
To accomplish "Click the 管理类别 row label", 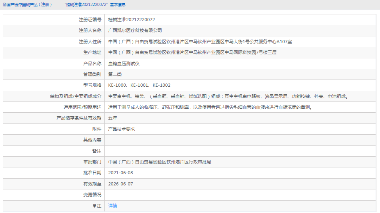I will (x=92, y=74).
